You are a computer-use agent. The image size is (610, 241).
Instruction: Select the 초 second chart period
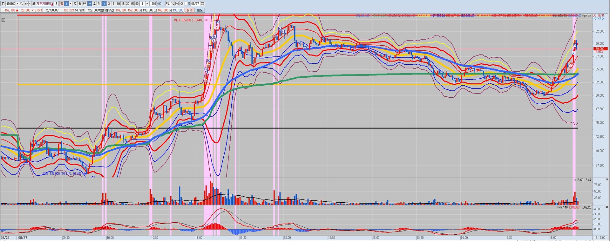pos(94,3)
